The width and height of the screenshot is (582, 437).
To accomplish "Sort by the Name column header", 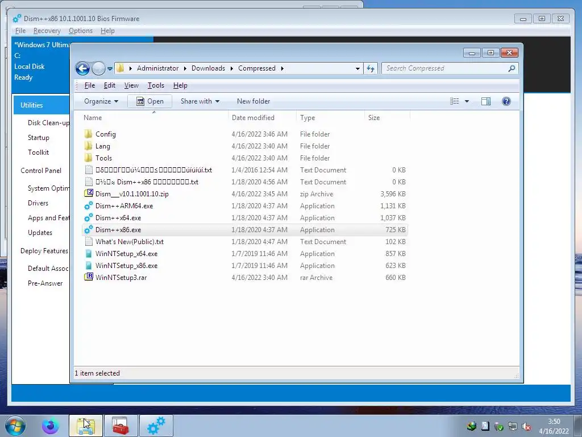I will point(153,117).
